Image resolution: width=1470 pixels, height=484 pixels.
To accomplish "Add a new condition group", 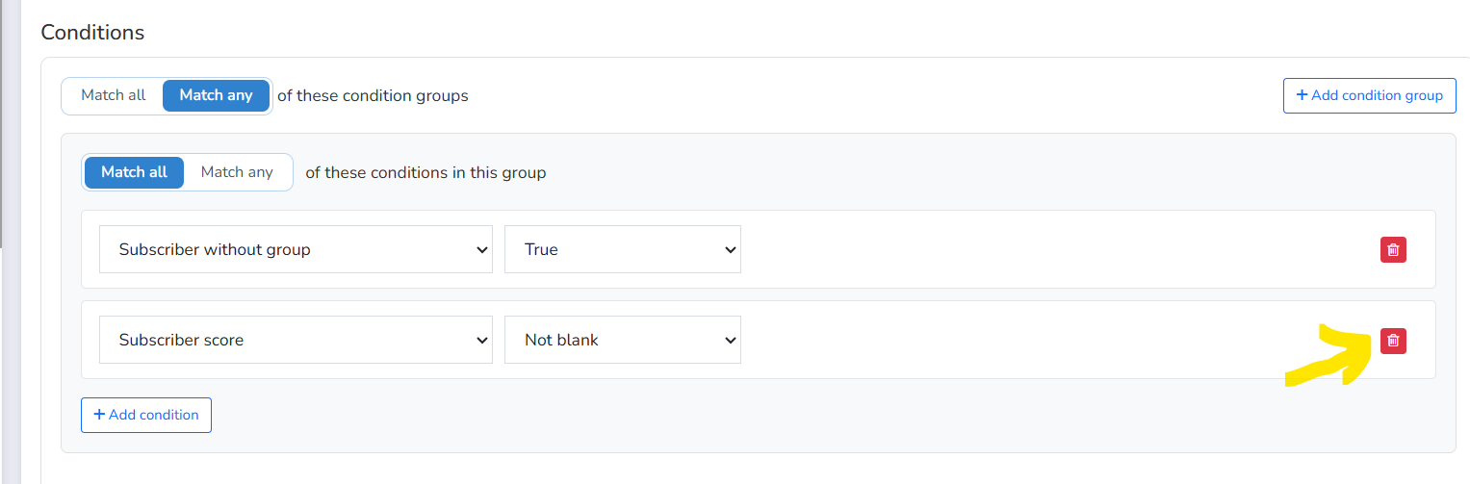I will pos(1369,95).
